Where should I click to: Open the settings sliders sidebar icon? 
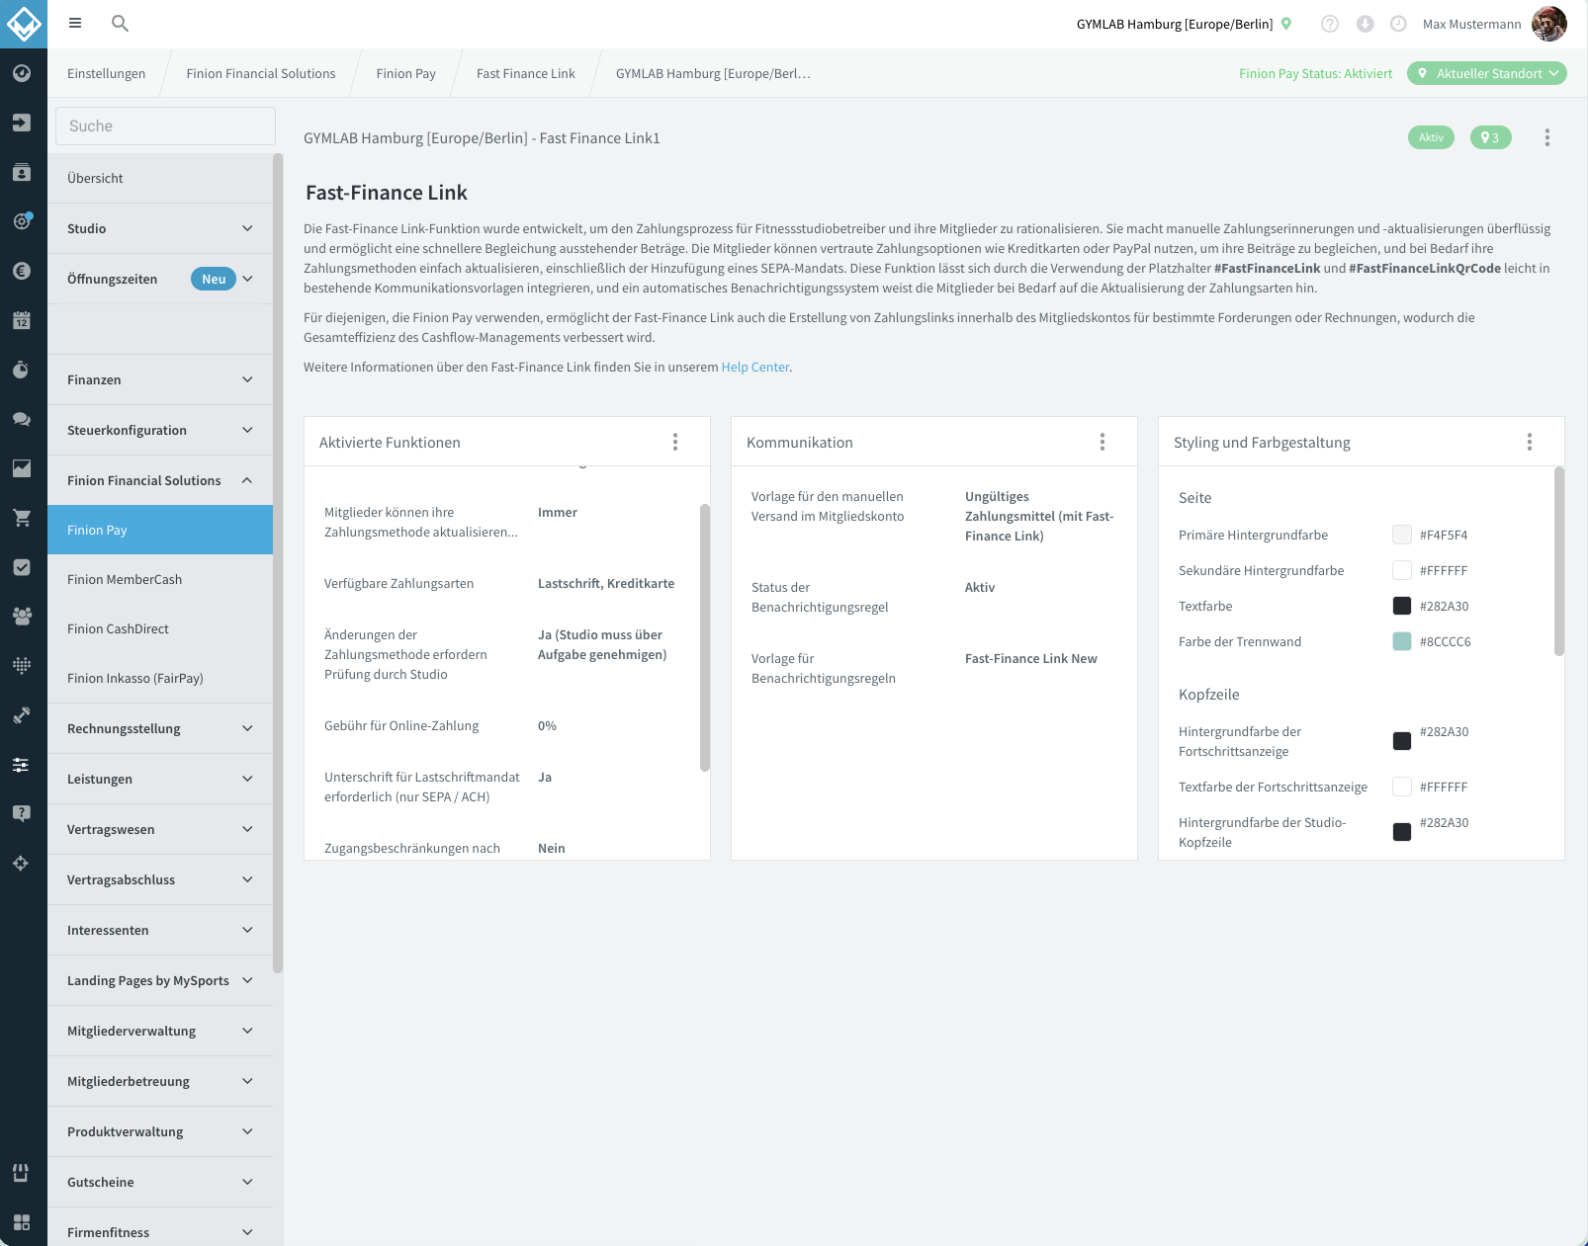pyautogui.click(x=22, y=764)
